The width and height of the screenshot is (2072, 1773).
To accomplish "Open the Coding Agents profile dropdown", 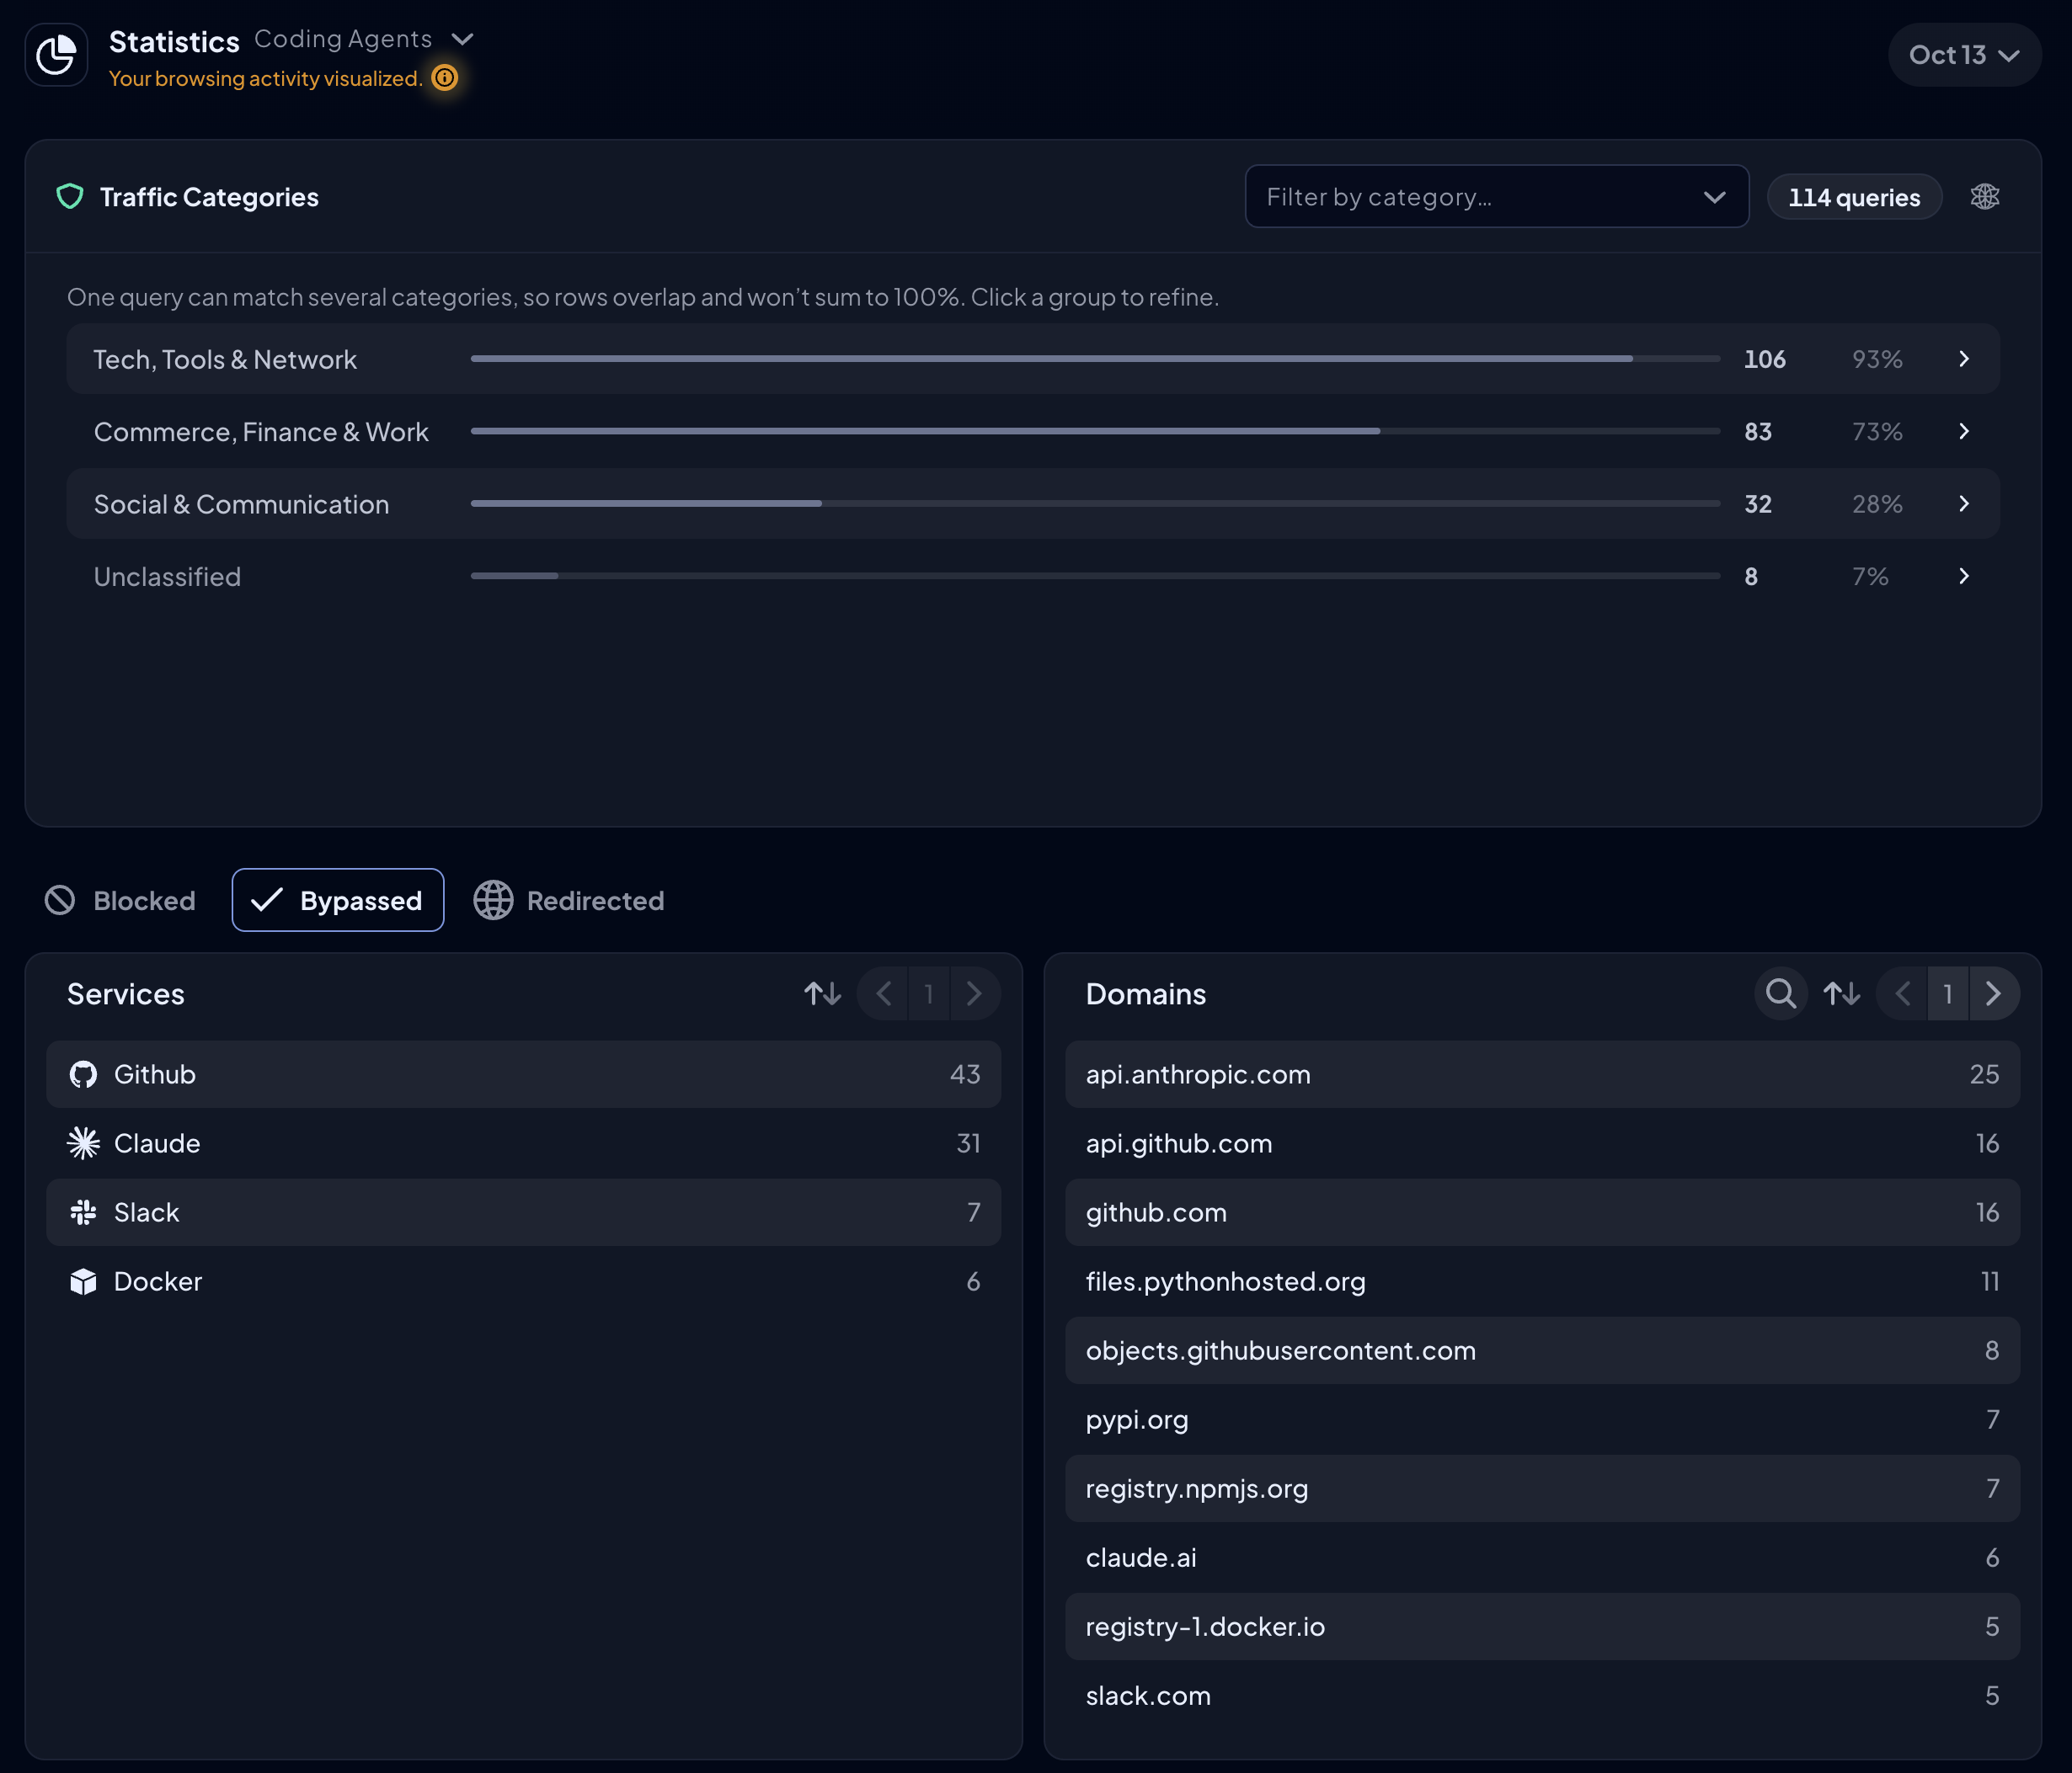I will click(x=364, y=39).
